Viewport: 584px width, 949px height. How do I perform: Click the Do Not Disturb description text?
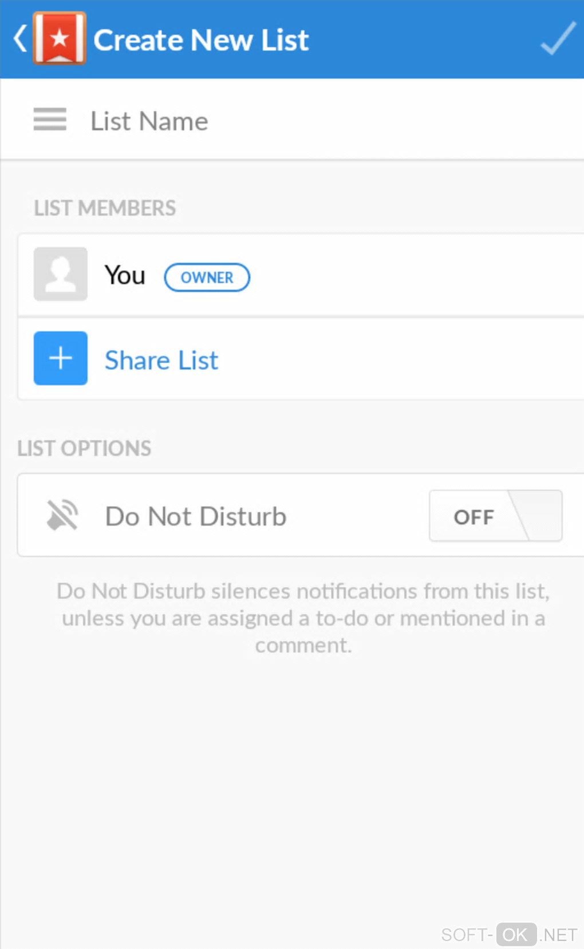tap(303, 618)
